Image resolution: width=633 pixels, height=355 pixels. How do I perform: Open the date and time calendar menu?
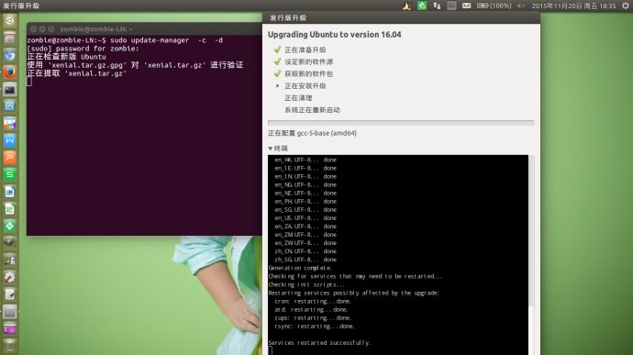pyautogui.click(x=573, y=6)
